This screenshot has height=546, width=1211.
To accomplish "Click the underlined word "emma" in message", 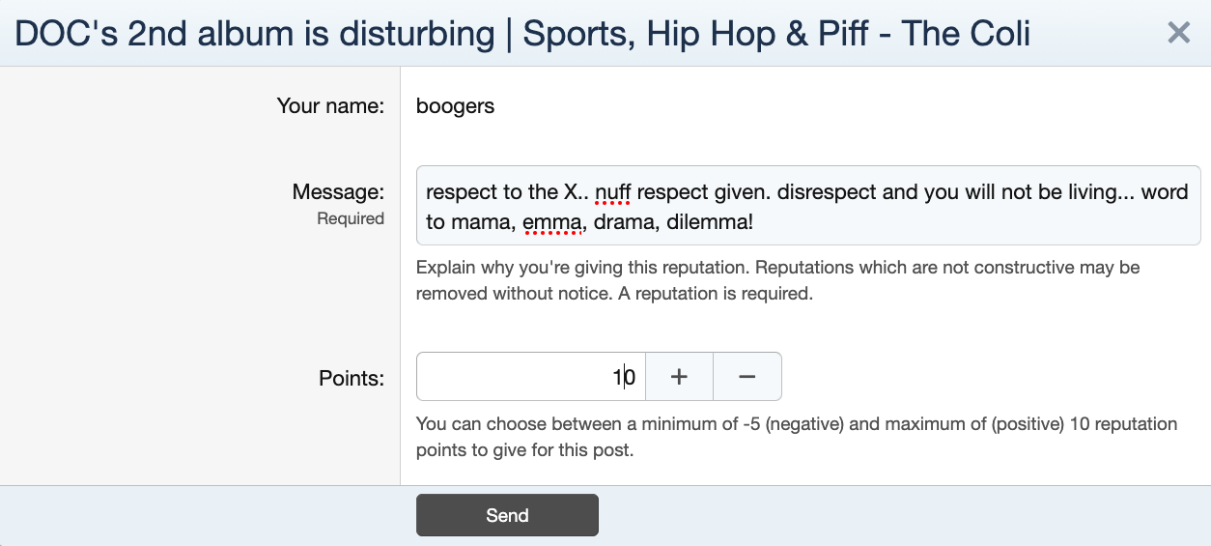I will (551, 223).
